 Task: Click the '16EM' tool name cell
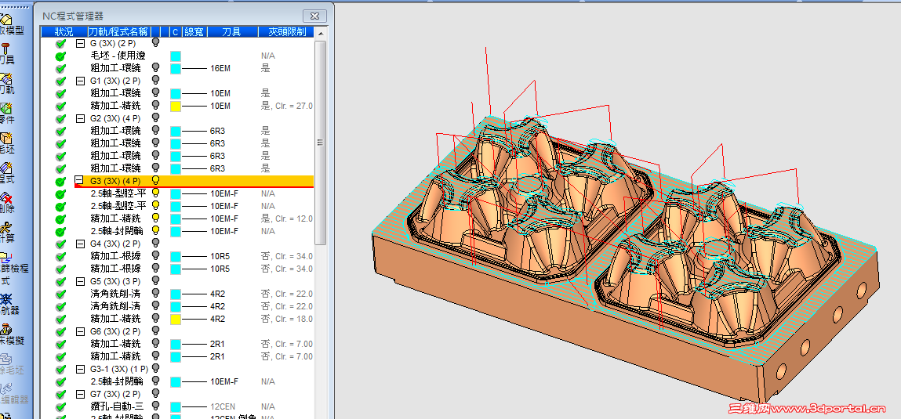coord(220,68)
